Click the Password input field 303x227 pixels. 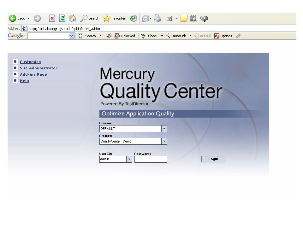tap(151, 159)
